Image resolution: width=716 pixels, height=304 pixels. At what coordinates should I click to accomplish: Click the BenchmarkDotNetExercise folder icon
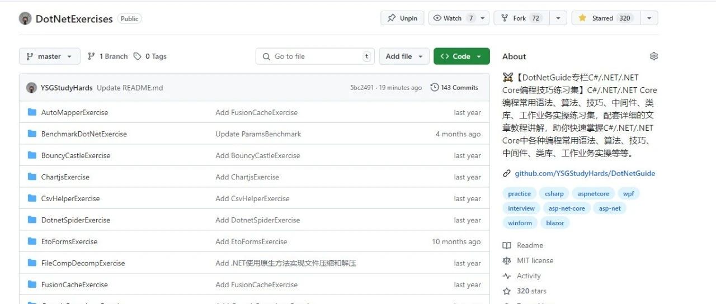click(x=32, y=134)
